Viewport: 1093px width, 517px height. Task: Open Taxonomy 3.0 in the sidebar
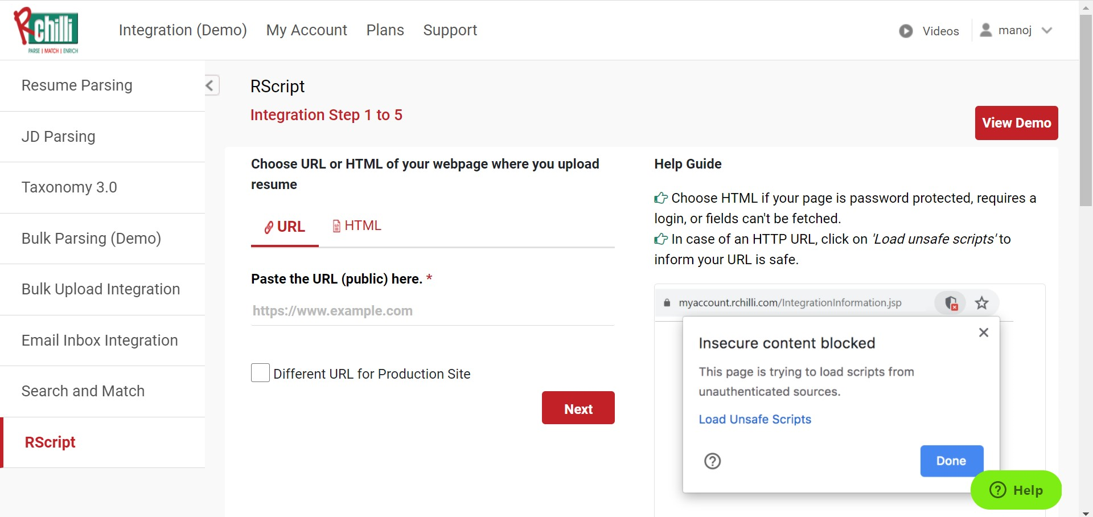coord(102,188)
